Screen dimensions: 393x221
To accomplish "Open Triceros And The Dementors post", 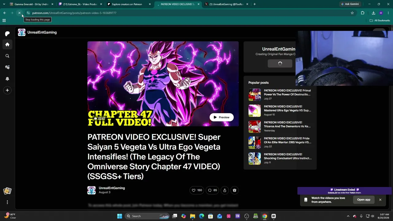I will click(x=287, y=124).
